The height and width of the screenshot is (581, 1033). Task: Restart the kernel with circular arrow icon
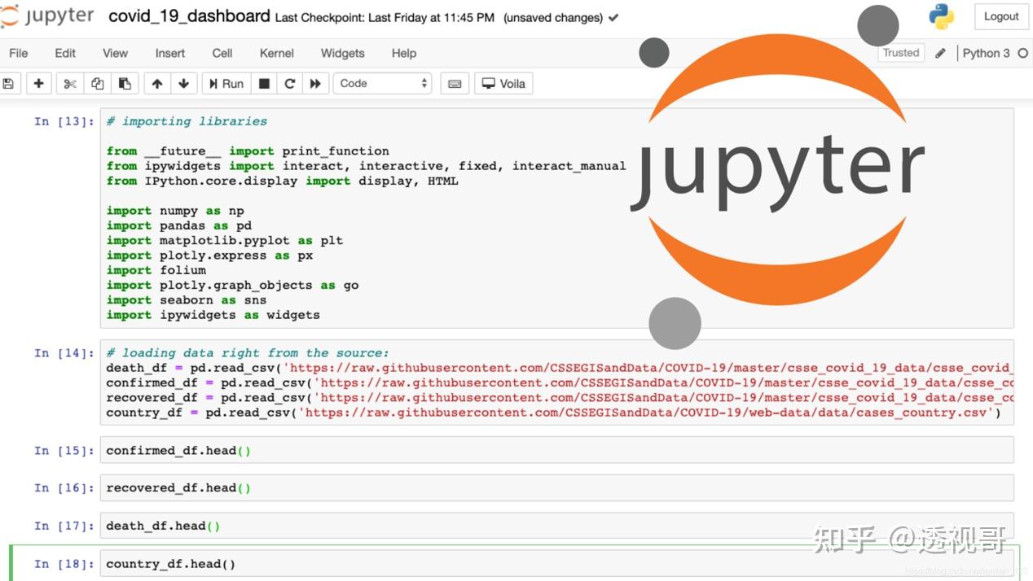[289, 83]
